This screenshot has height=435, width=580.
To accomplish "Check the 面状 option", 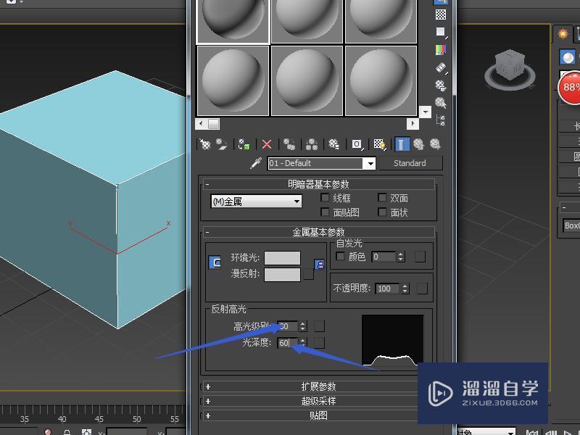I will (382, 212).
